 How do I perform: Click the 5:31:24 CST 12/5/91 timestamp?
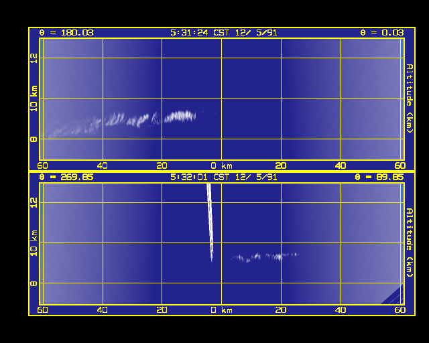223,33
